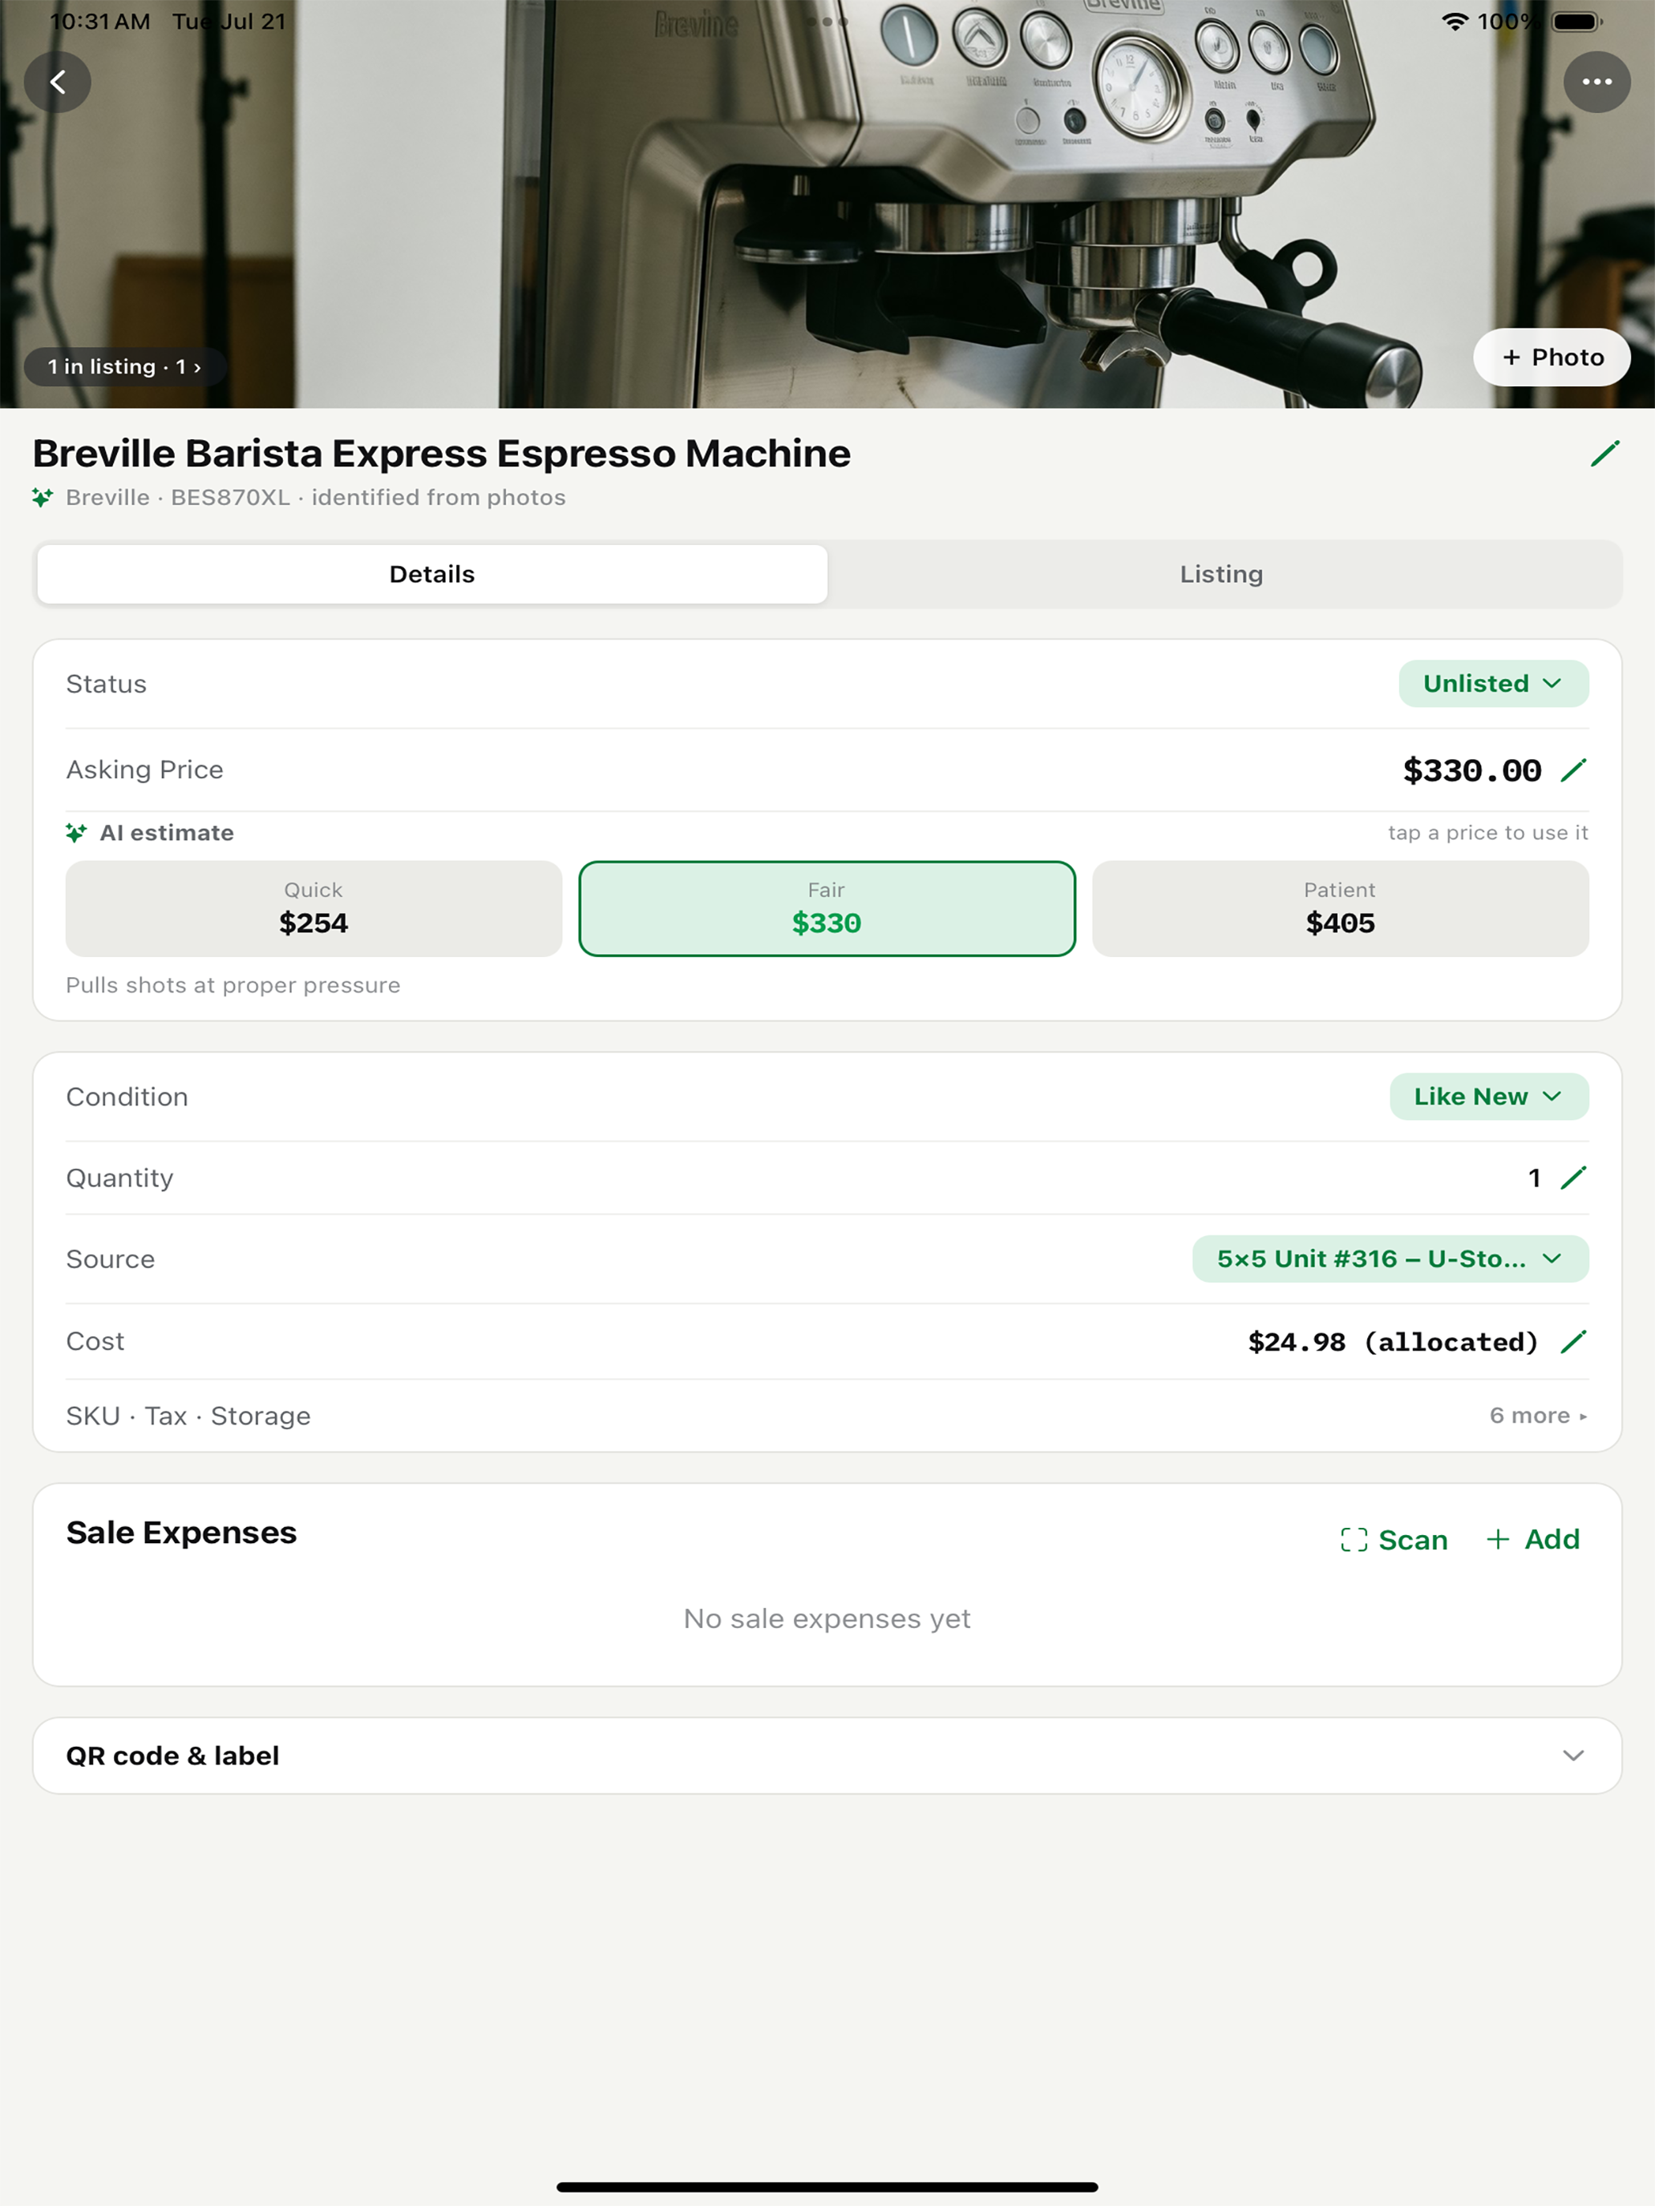The width and height of the screenshot is (1655, 2206).
Task: Edit the quantity with pencil icon
Action: pos(1573,1178)
